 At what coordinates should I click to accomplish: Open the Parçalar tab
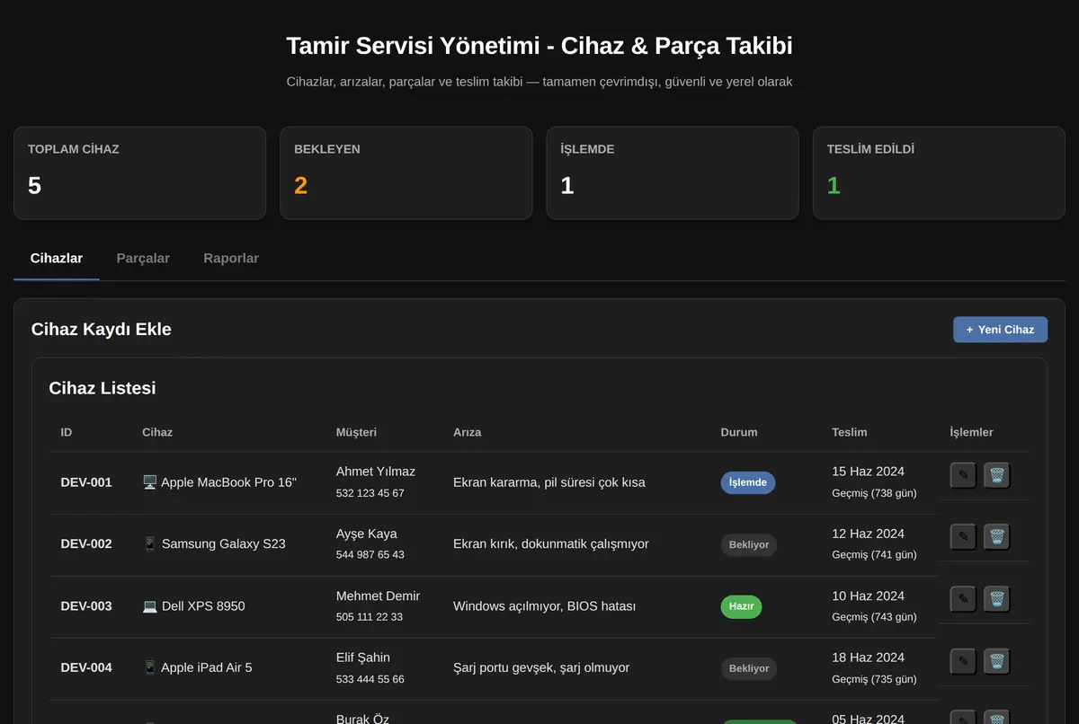(x=143, y=258)
